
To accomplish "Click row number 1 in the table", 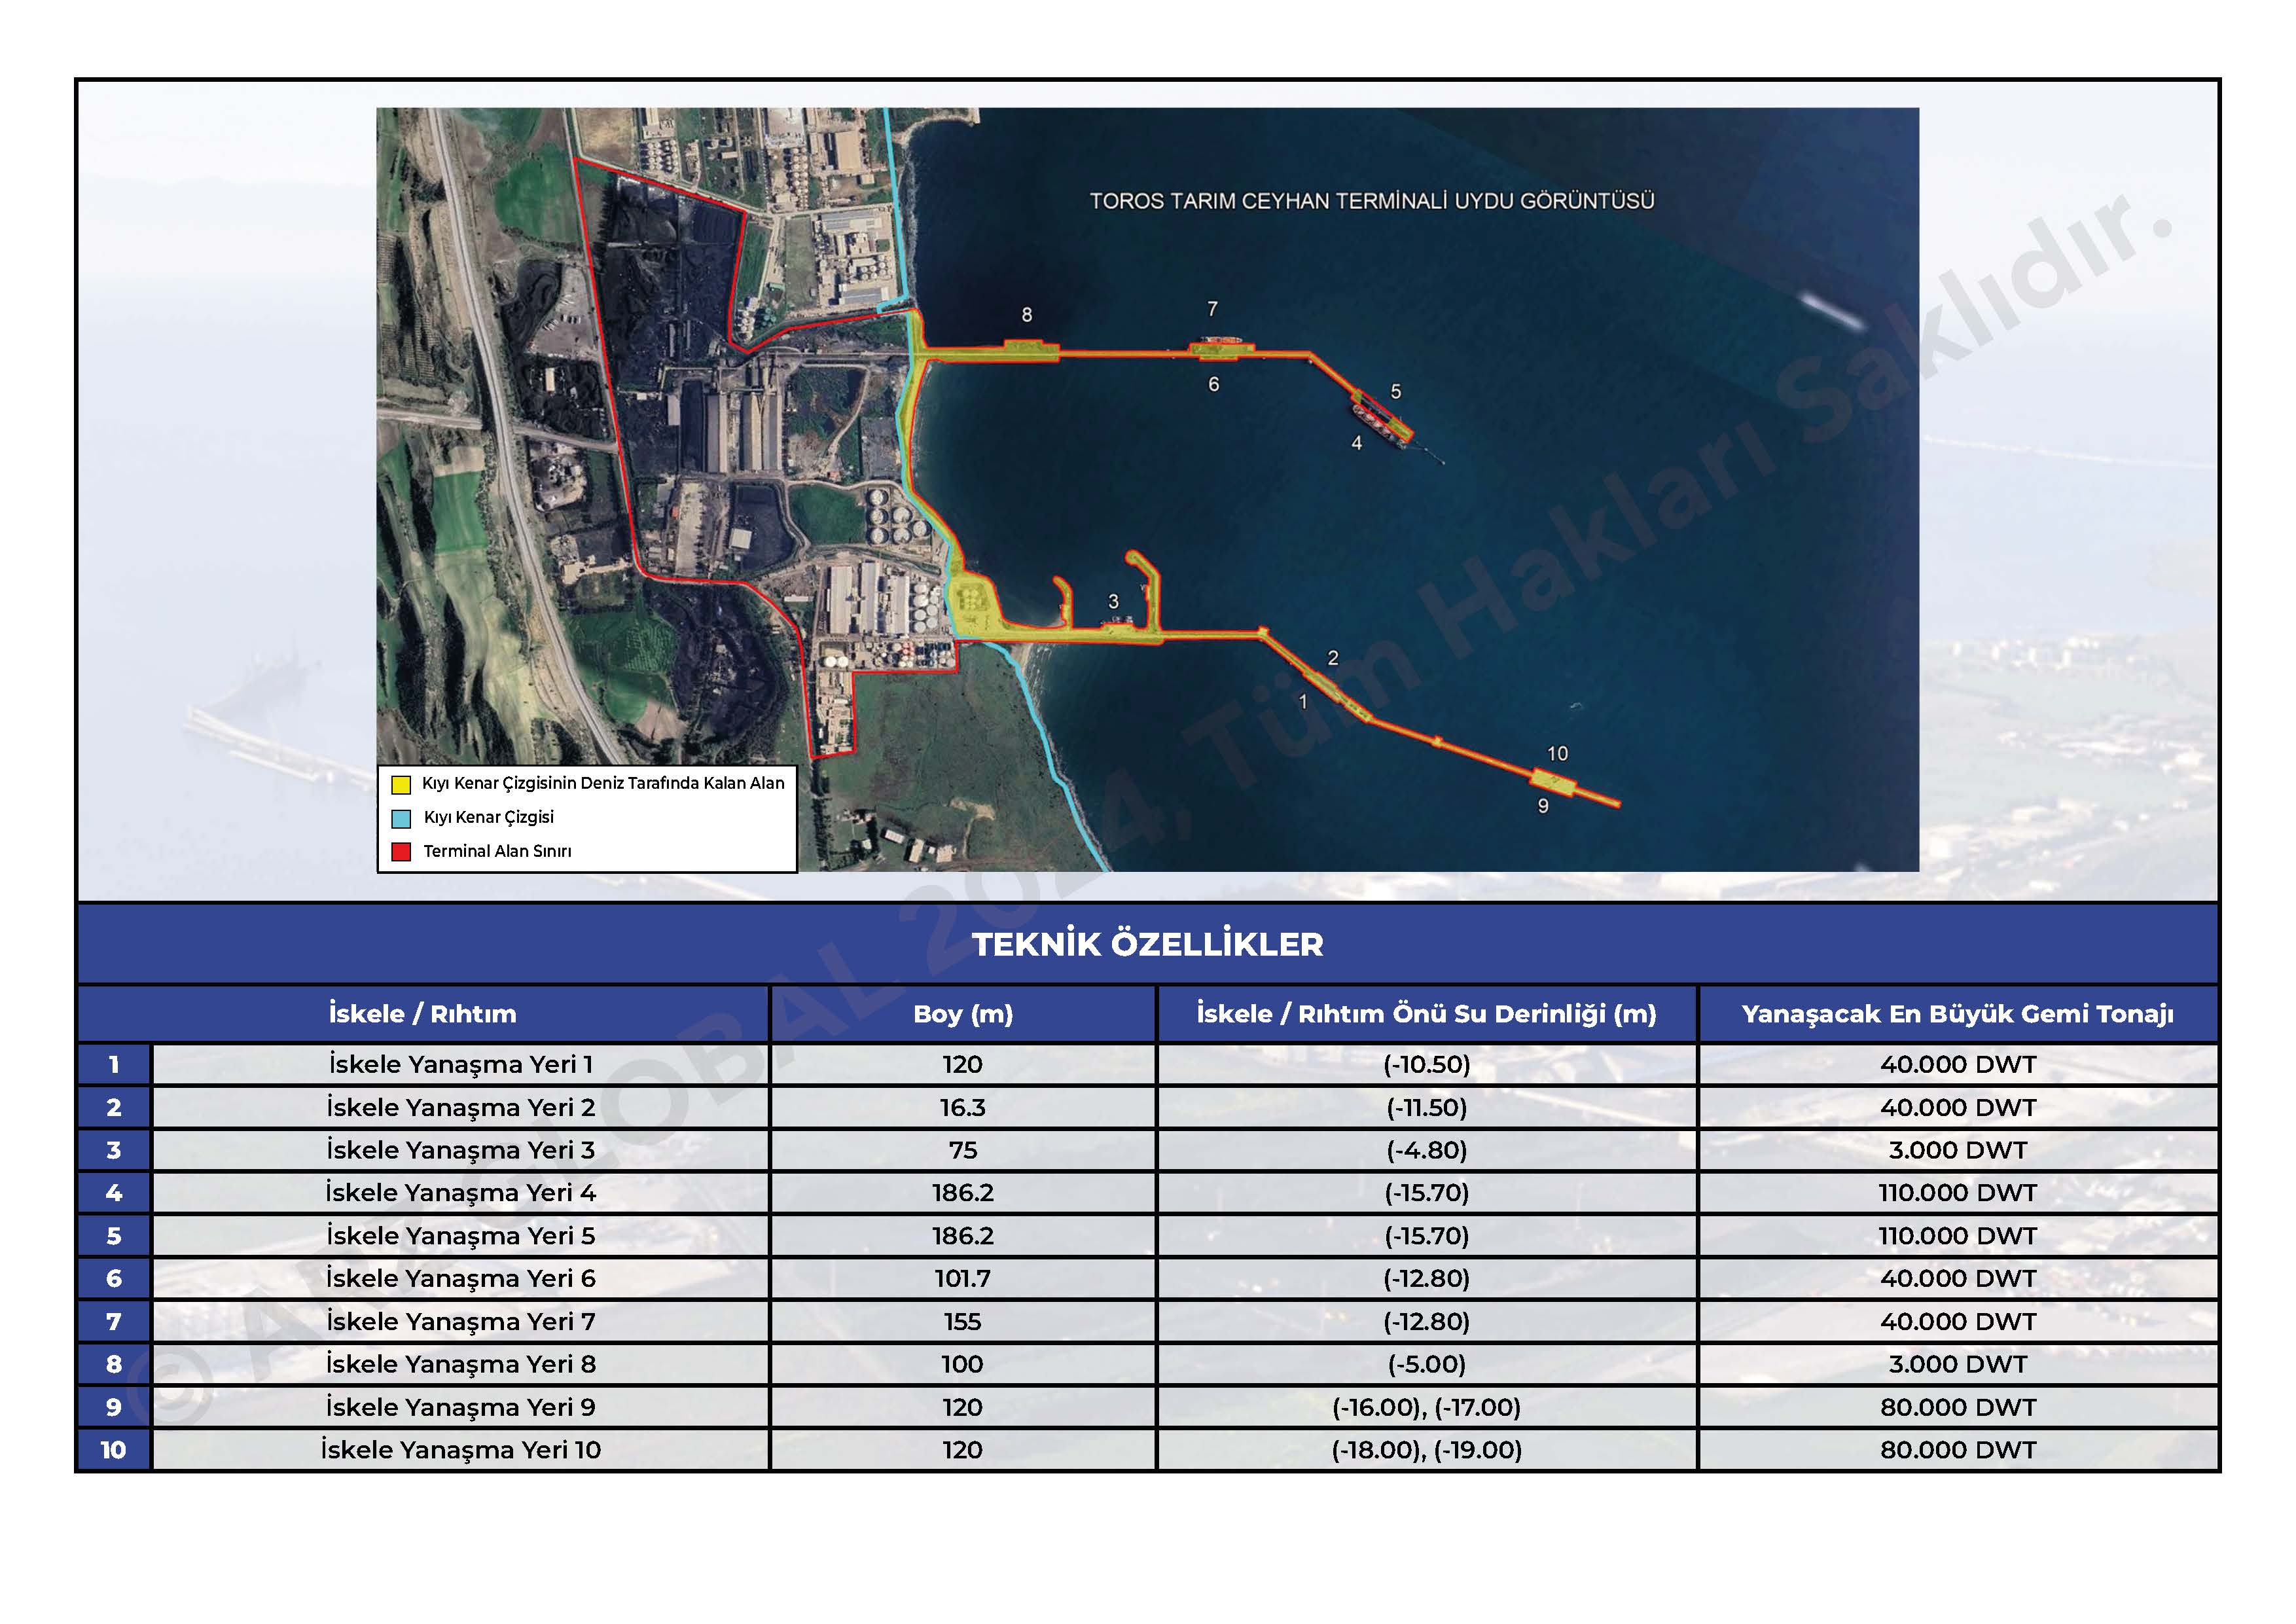I will click(x=113, y=1065).
